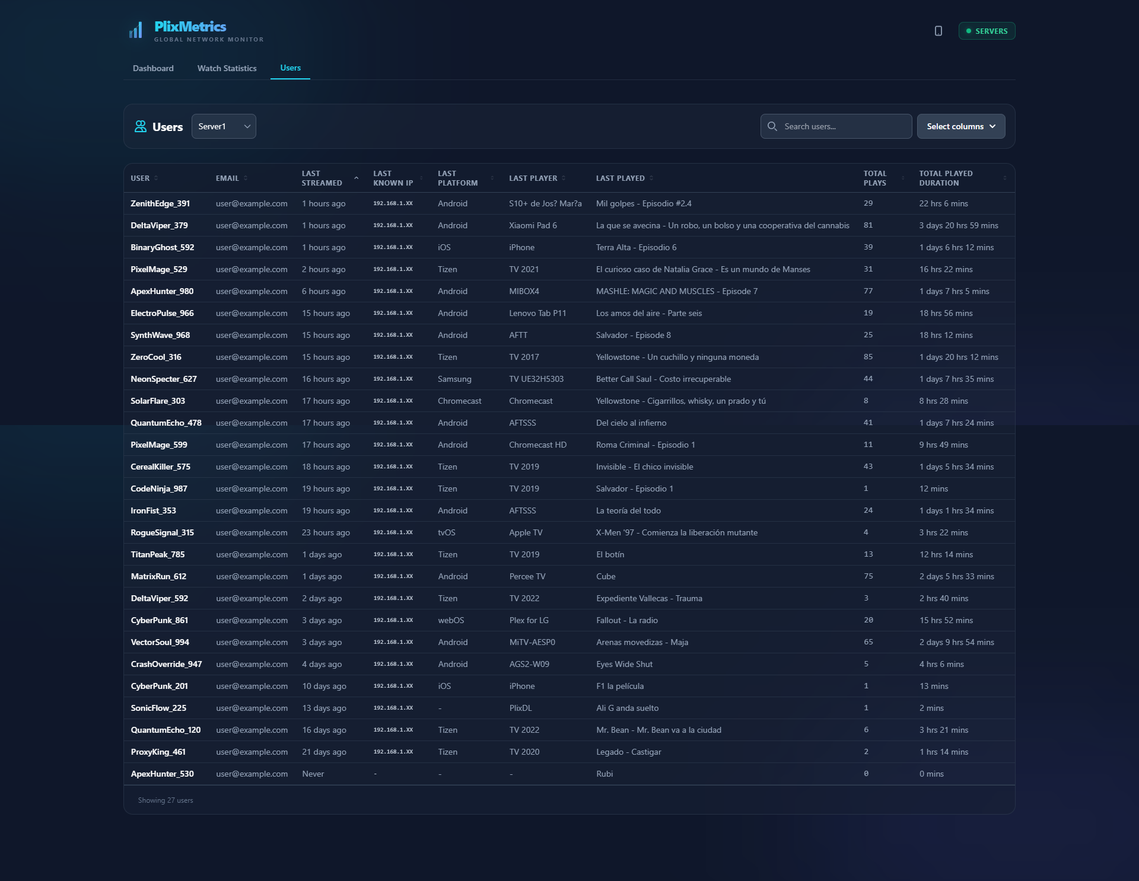1139x881 pixels.
Task: Select user CerealKiller_575
Action: (160, 467)
